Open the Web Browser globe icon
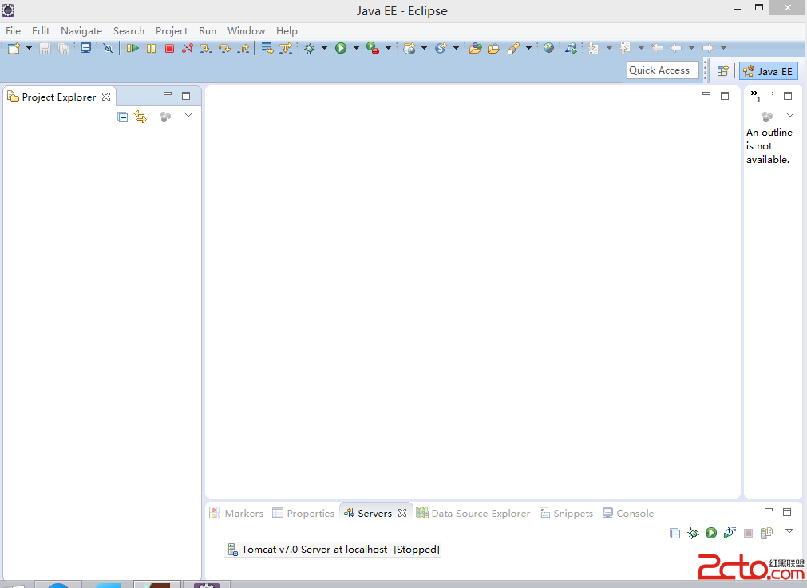Image resolution: width=807 pixels, height=588 pixels. [549, 48]
